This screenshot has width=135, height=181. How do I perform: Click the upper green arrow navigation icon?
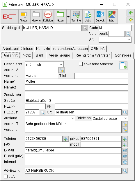[130, 13]
